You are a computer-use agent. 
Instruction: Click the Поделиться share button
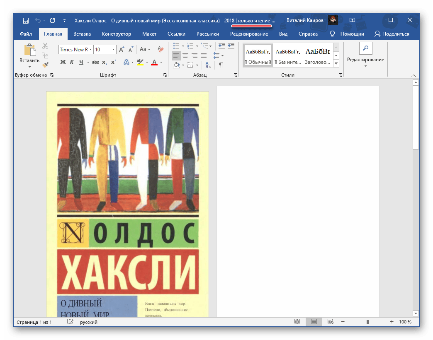[x=392, y=34]
